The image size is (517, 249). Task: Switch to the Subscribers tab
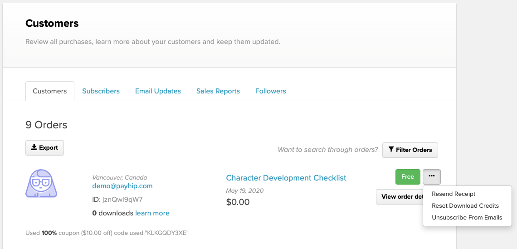click(101, 91)
